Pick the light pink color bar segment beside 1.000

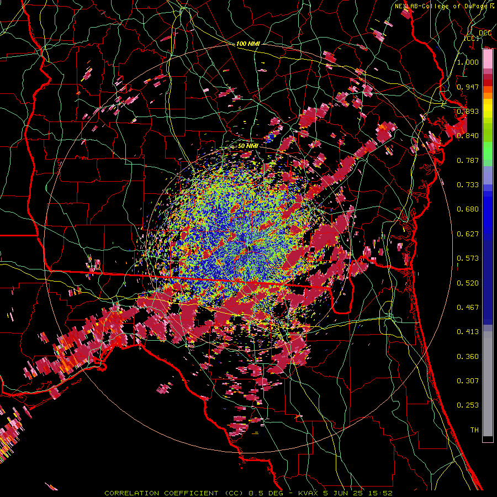point(488,59)
